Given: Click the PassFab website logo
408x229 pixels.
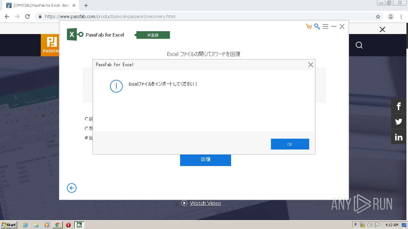Looking at the screenshot, I should tap(50, 45).
